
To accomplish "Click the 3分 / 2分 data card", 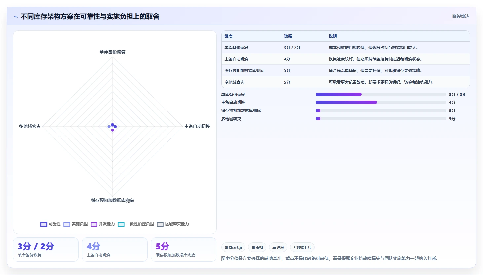I will click(46, 250).
